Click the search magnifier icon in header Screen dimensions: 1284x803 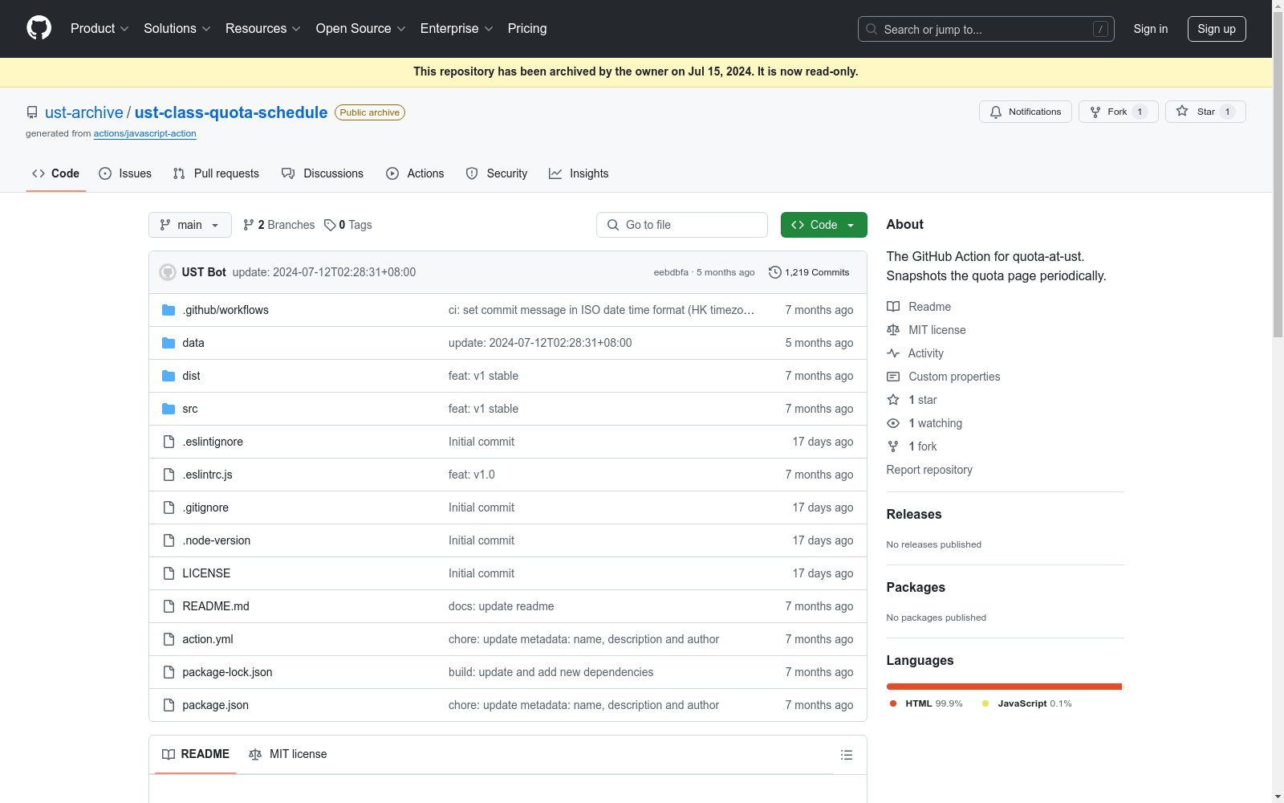[x=872, y=29]
